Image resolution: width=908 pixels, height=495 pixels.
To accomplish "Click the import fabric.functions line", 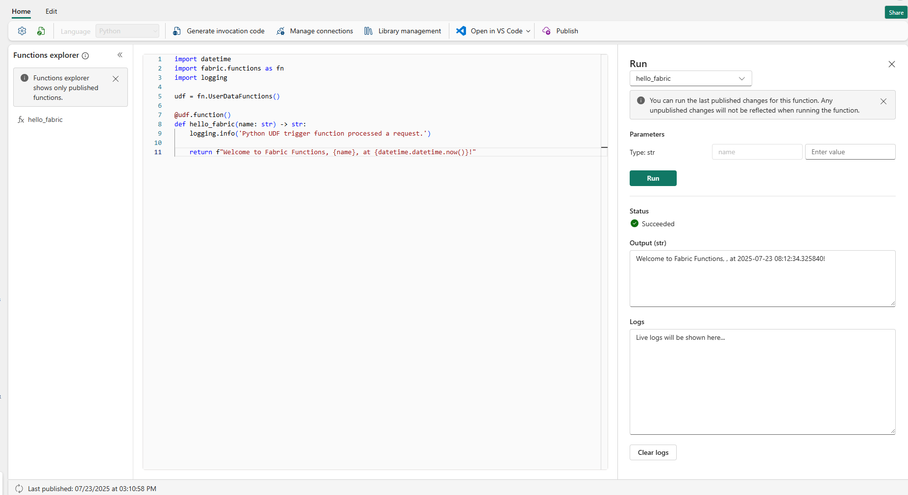I will pyautogui.click(x=229, y=69).
